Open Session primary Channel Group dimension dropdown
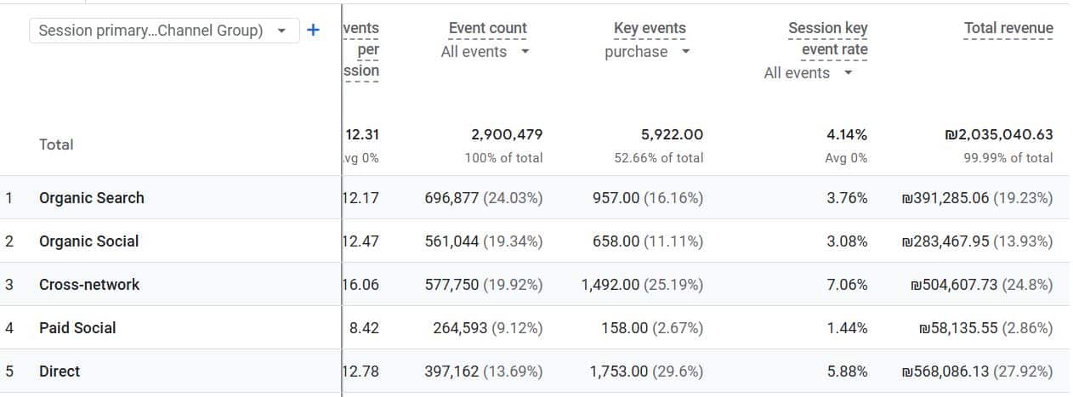 click(x=164, y=31)
